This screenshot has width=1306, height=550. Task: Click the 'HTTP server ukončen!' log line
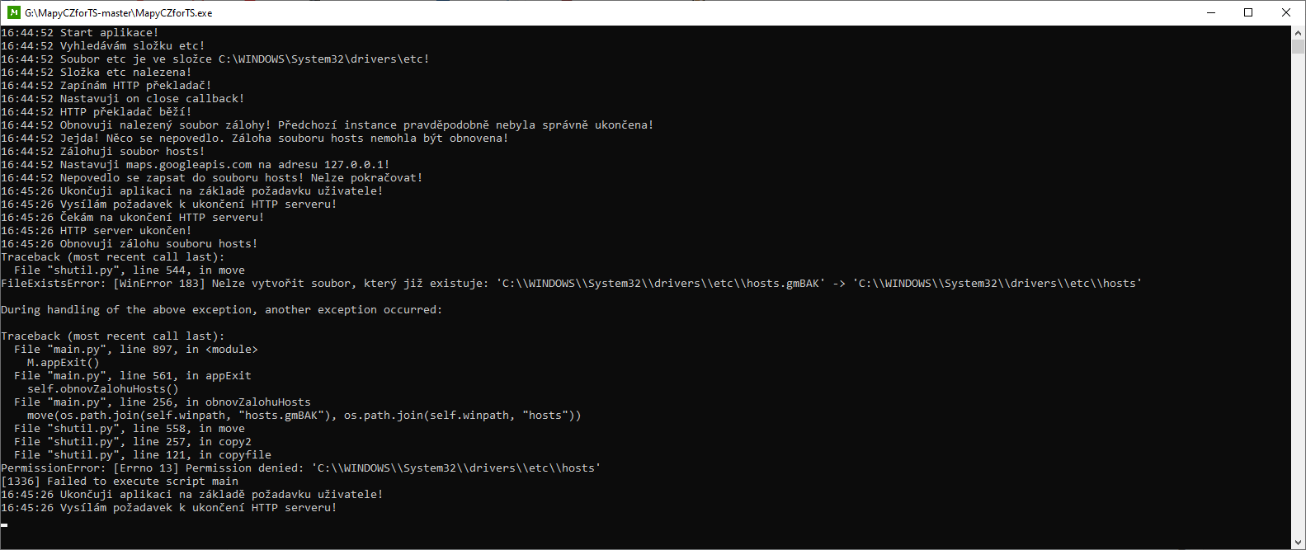[x=97, y=231]
